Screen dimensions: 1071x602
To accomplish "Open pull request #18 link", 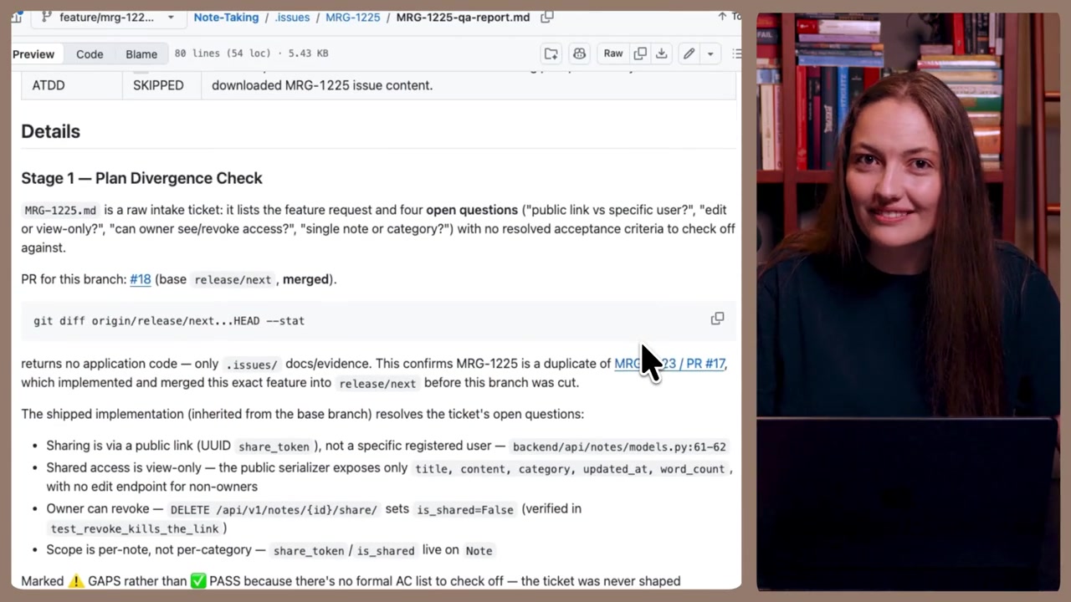I will (141, 279).
